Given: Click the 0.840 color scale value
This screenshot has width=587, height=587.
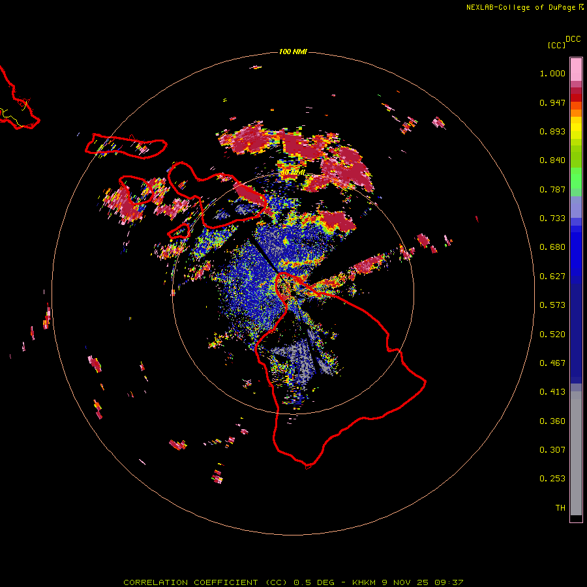Looking at the screenshot, I should pos(552,160).
